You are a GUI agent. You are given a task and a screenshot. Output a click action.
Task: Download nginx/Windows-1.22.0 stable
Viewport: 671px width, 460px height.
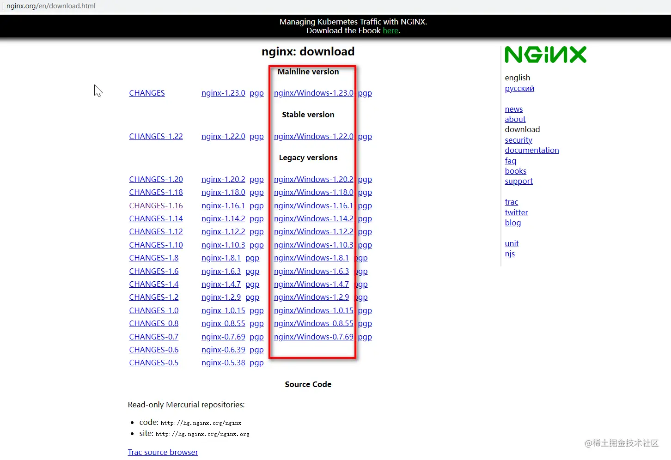(x=314, y=136)
